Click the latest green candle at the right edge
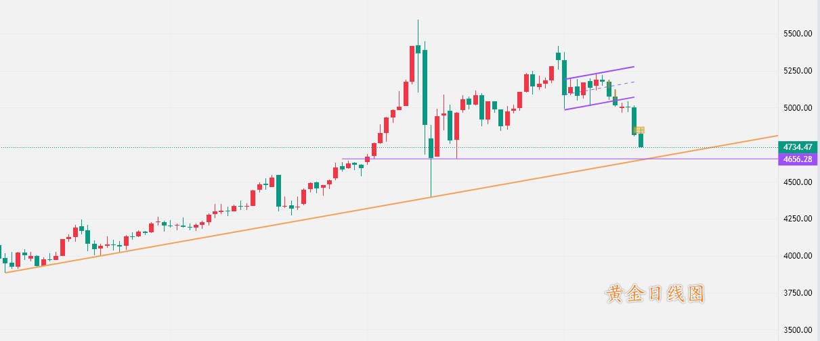This screenshot has width=820, height=341. [641, 140]
